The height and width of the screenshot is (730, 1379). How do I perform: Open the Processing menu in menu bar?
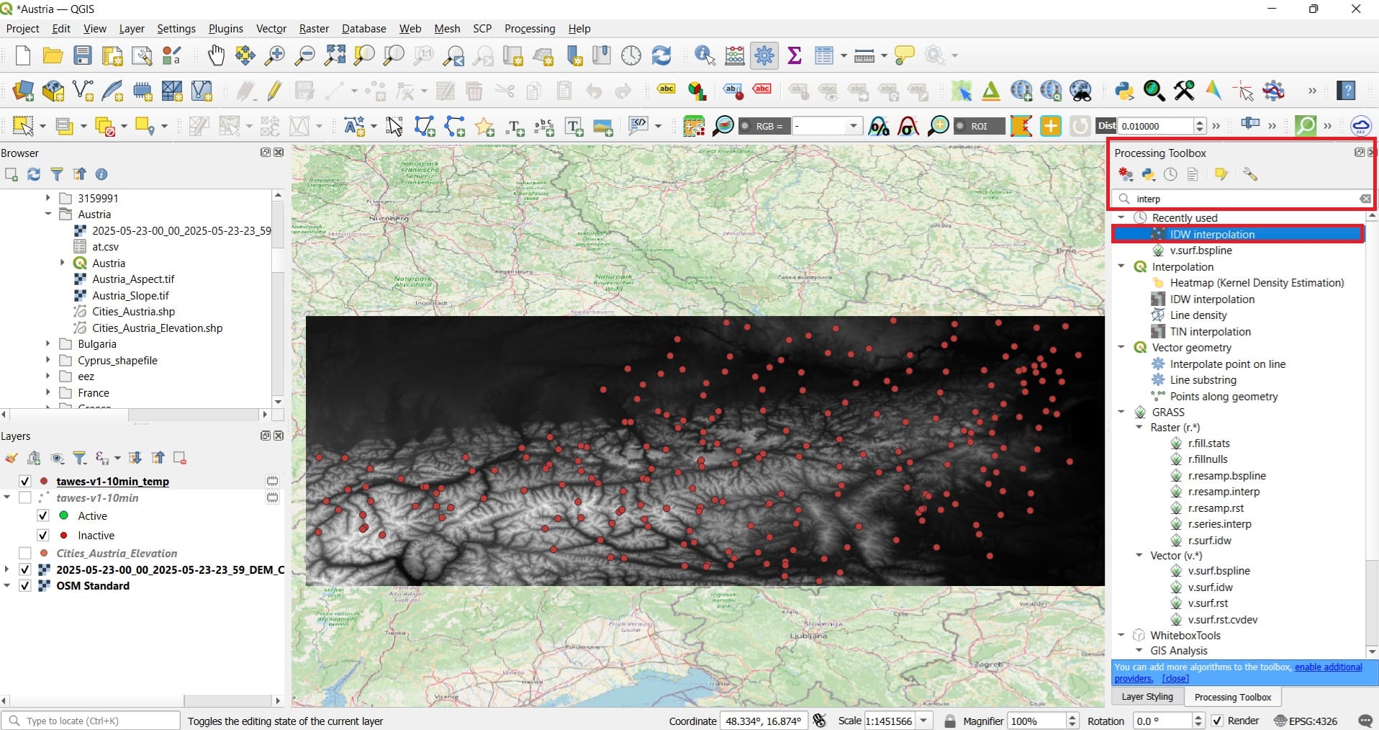tap(530, 29)
